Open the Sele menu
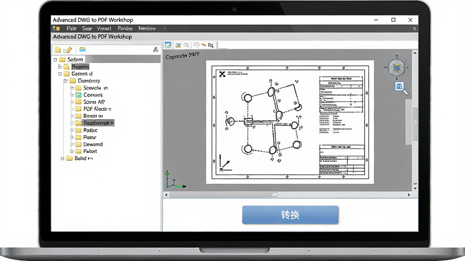Image resolution: width=465 pixels, height=261 pixels. pyautogui.click(x=87, y=29)
